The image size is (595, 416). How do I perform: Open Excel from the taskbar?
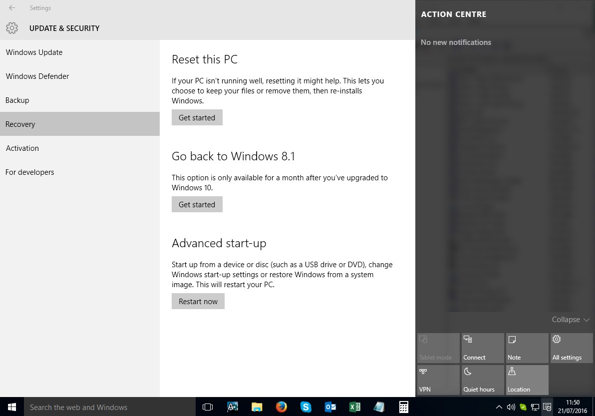pos(355,407)
